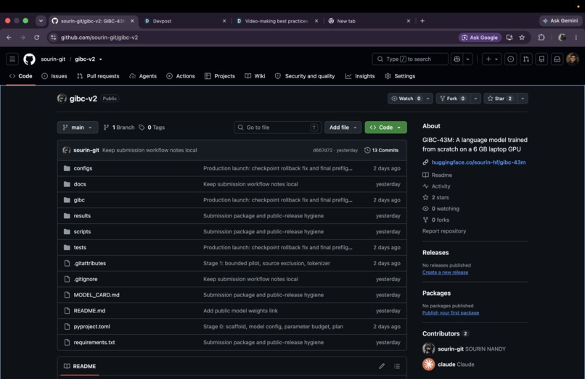Viewport: 585px width, 379px height.
Task: Open the 13 Commits history
Action: coord(381,150)
